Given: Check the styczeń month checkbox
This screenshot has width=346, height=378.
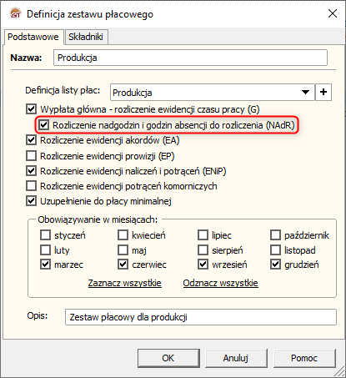Looking at the screenshot, I should (45, 235).
